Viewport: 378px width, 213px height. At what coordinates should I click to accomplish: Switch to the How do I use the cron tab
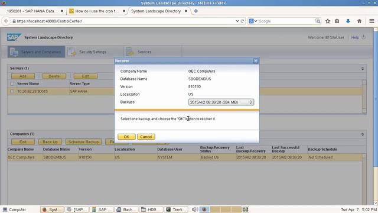tap(96, 11)
